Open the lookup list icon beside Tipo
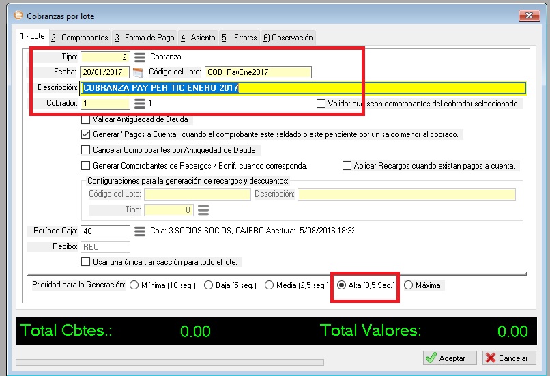This screenshot has height=376, width=550. tap(140, 57)
